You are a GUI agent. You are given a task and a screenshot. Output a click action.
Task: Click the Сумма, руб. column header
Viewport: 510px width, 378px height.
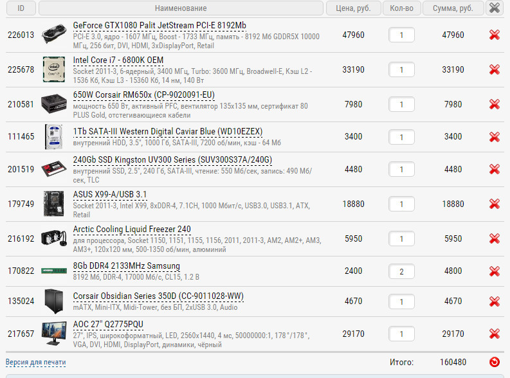pos(453,8)
